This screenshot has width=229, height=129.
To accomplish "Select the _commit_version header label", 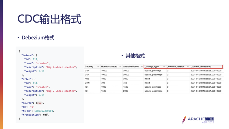I will click(176, 67).
